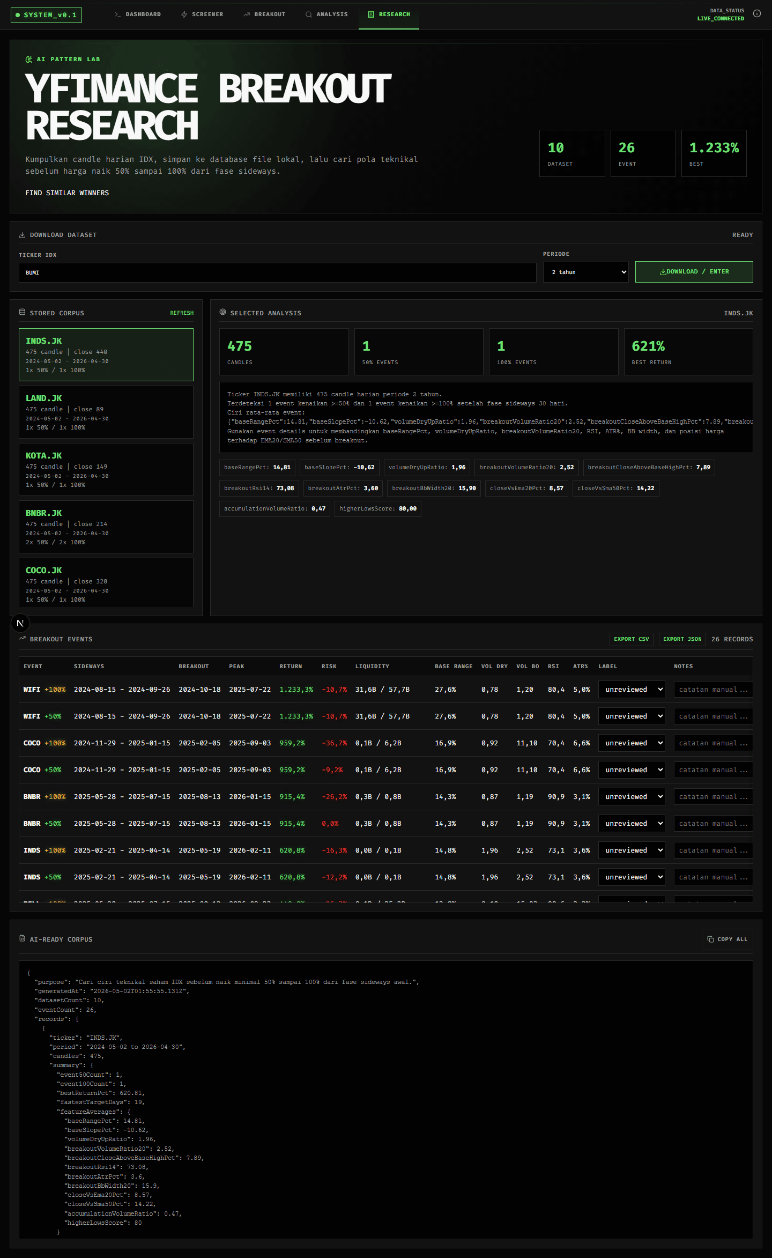Click the Breakout Events trend icon
Viewport: 772px width, 1258px height.
[22, 638]
